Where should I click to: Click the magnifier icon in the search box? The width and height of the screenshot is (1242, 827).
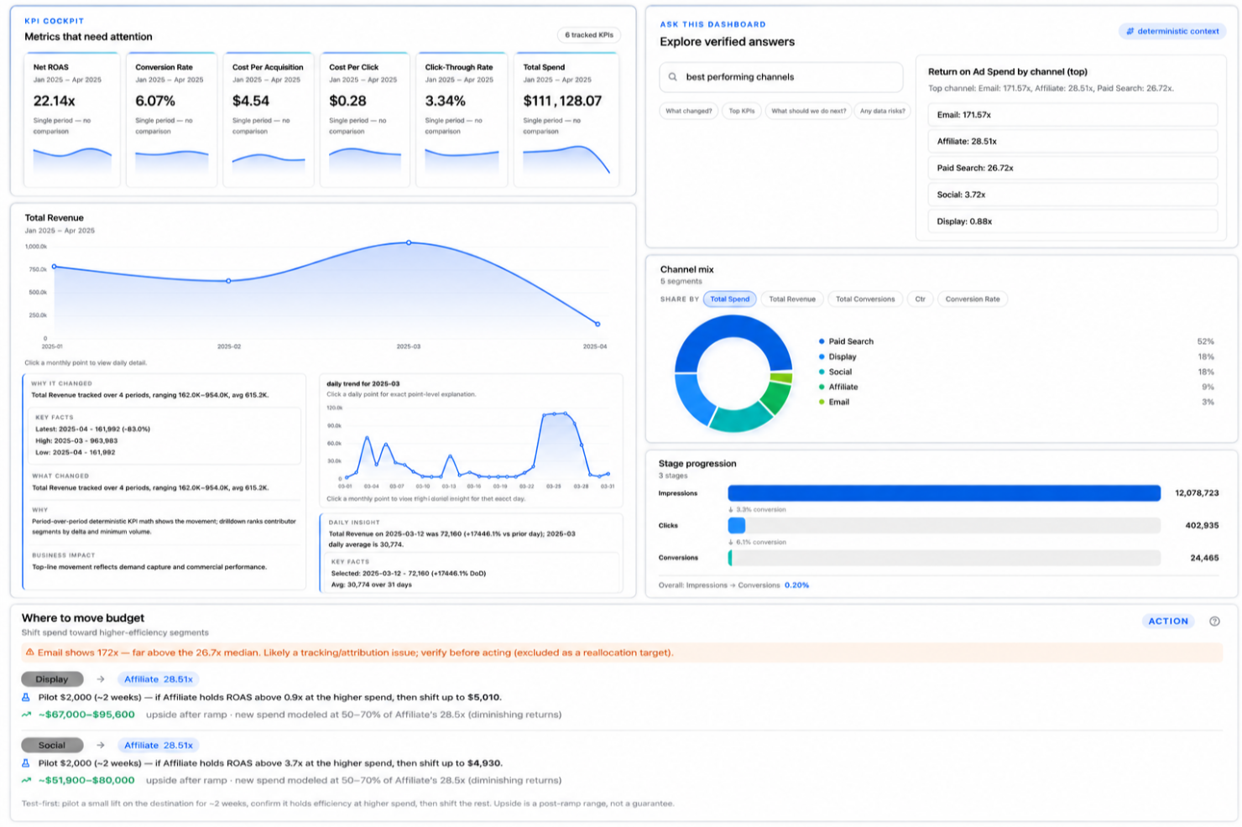672,77
